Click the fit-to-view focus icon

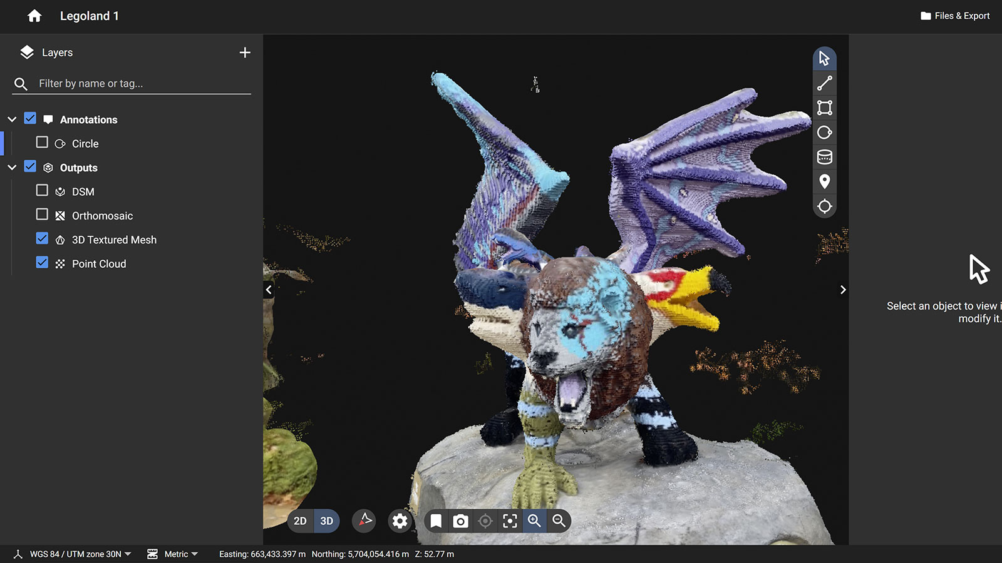tap(510, 521)
